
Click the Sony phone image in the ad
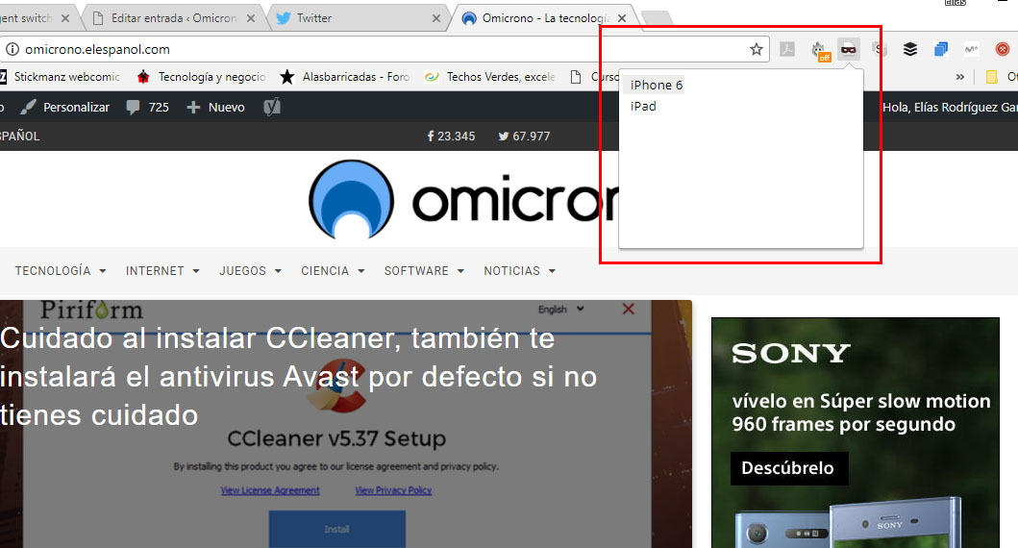click(x=850, y=523)
